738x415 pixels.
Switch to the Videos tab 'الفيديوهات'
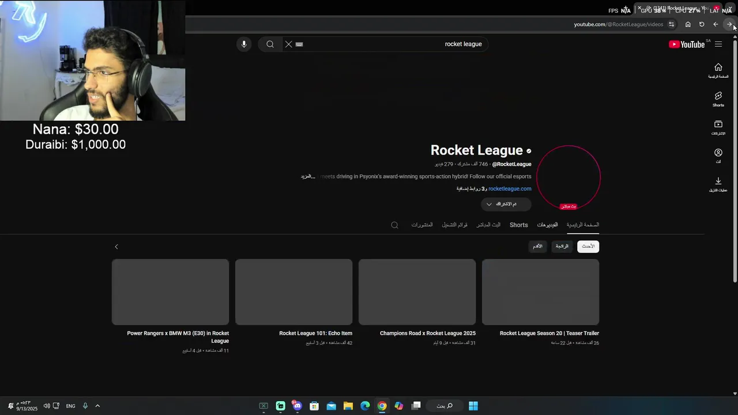pos(547,225)
